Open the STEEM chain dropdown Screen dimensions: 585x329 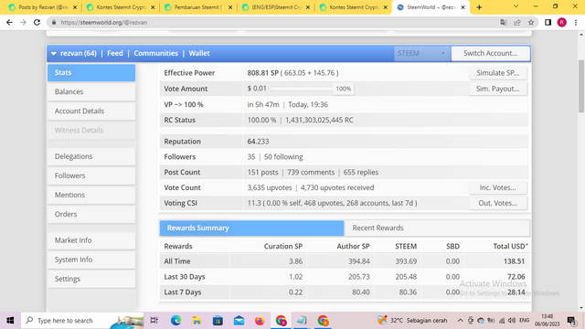pyautogui.click(x=421, y=53)
